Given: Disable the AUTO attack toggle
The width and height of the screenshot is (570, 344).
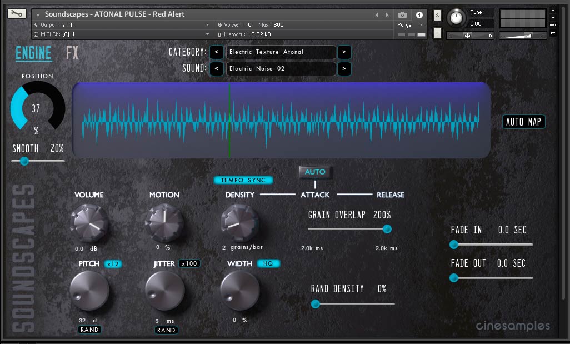Looking at the screenshot, I should (315, 172).
